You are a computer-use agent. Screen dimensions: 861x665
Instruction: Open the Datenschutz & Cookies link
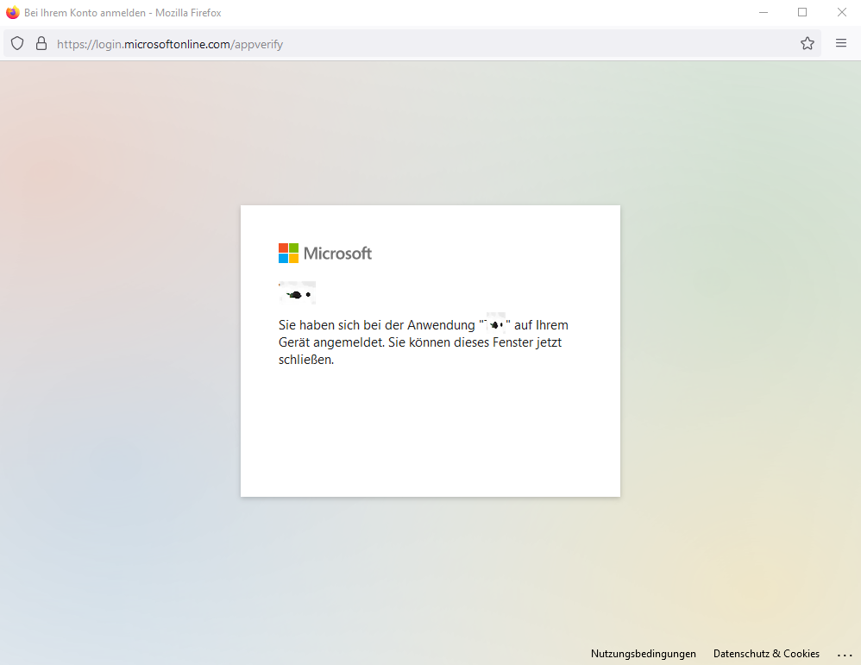(x=766, y=654)
